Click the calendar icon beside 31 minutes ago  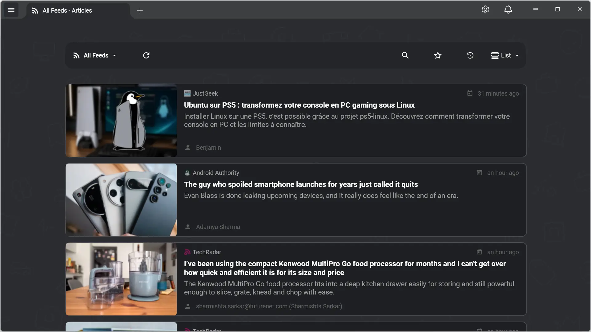(470, 93)
